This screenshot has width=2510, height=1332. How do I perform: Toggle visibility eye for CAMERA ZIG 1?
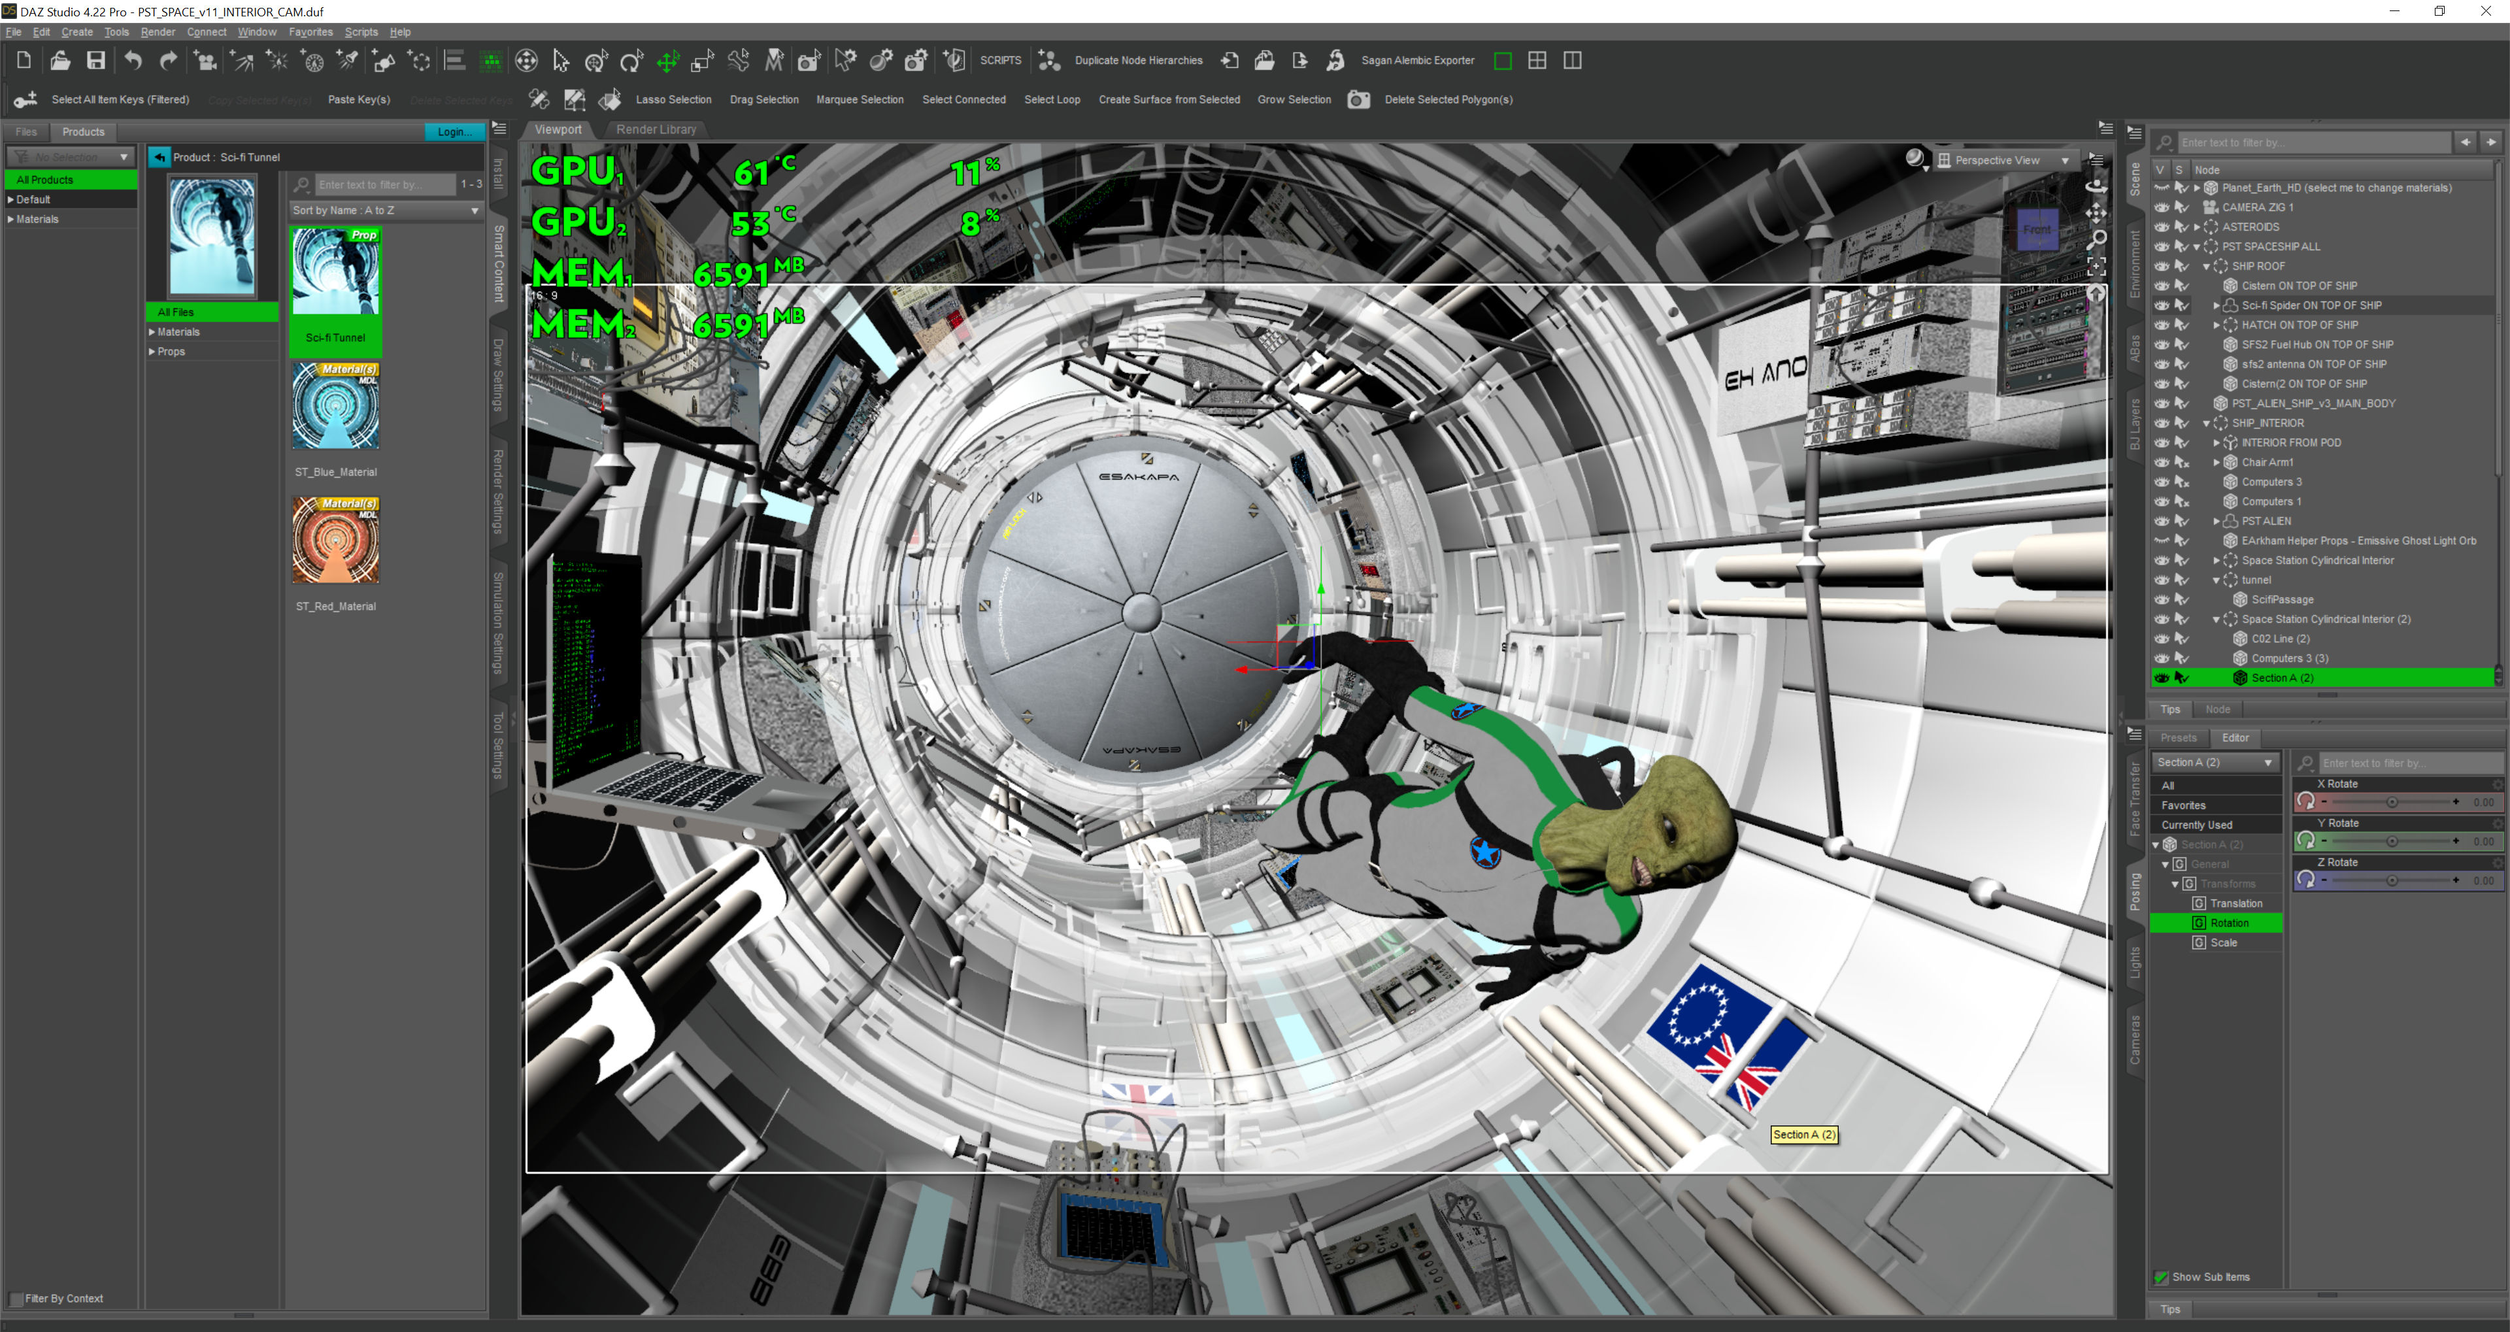click(x=2161, y=208)
